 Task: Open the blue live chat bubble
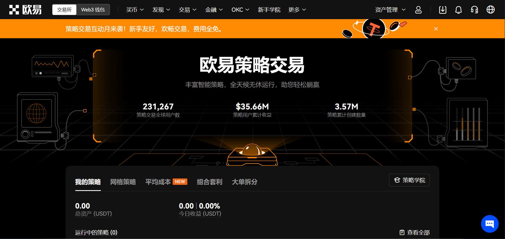pyautogui.click(x=490, y=224)
